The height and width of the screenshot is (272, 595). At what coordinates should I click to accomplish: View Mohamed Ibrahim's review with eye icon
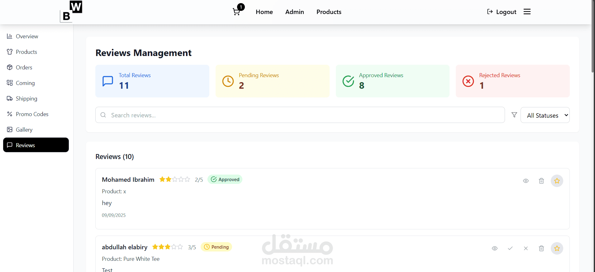pos(526,181)
